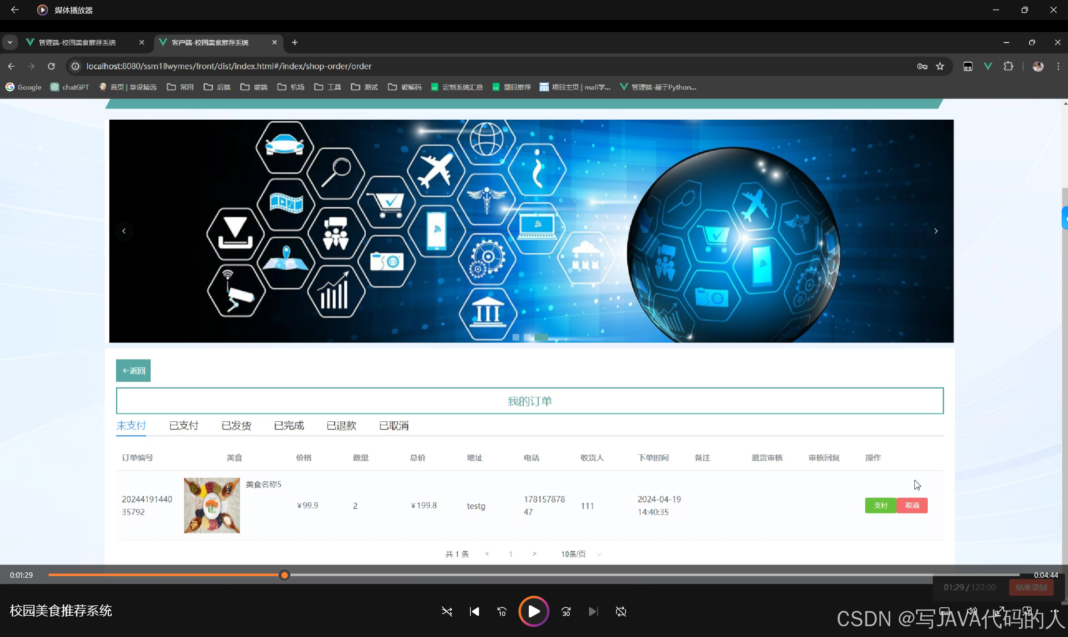Skip back 10 seconds

(502, 611)
